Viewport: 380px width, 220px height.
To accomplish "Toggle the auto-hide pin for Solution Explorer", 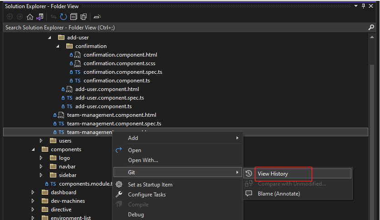I will pos(363,6).
